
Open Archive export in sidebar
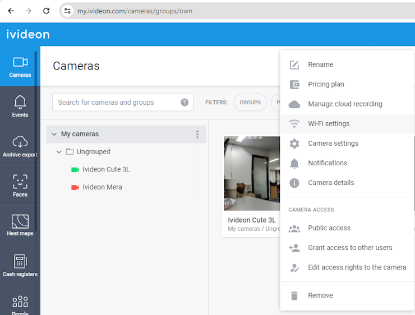coord(20,146)
